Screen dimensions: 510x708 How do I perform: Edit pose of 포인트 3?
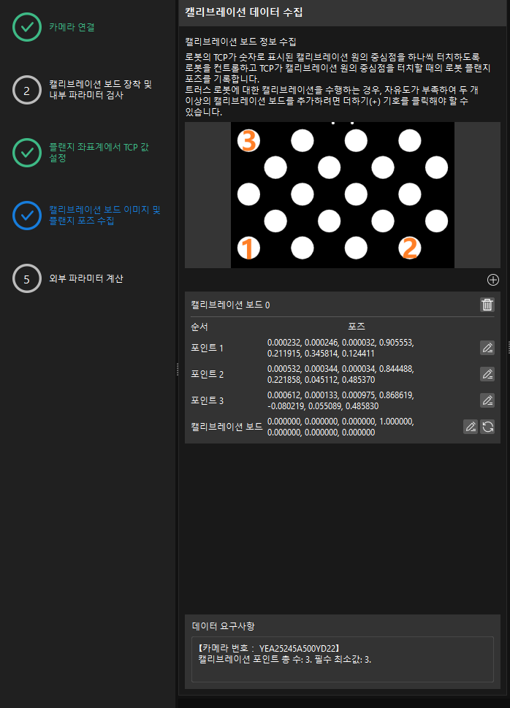pos(487,400)
